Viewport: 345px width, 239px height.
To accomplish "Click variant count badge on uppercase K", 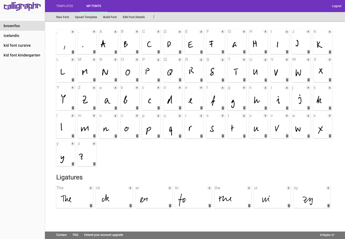I will (x=329, y=32).
